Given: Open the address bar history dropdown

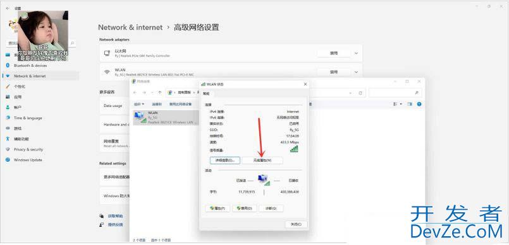Looking at the screenshot, I should (350, 93).
